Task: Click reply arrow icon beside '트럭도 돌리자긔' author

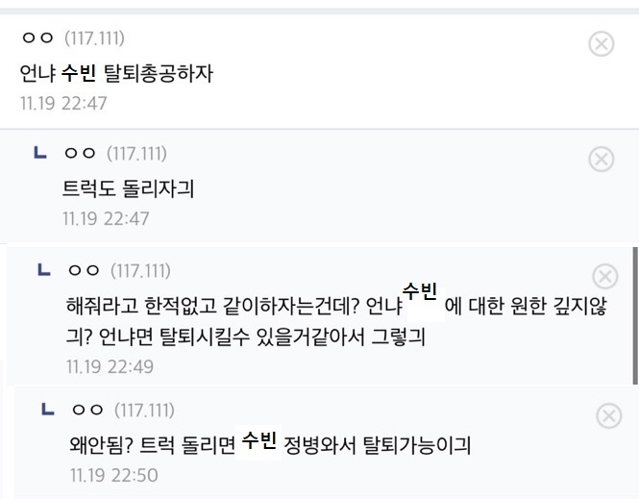Action: tap(40, 153)
